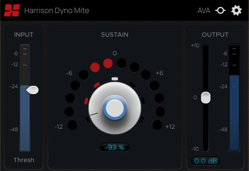Click the 0.0 dB output value field
Screen dimensions: 249x171
(x=206, y=161)
